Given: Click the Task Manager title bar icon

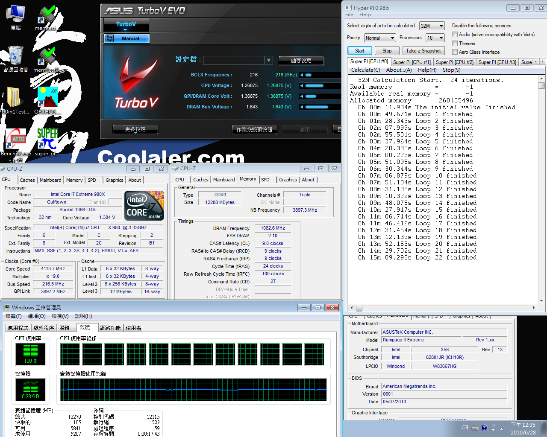Looking at the screenshot, I should tap(6, 307).
